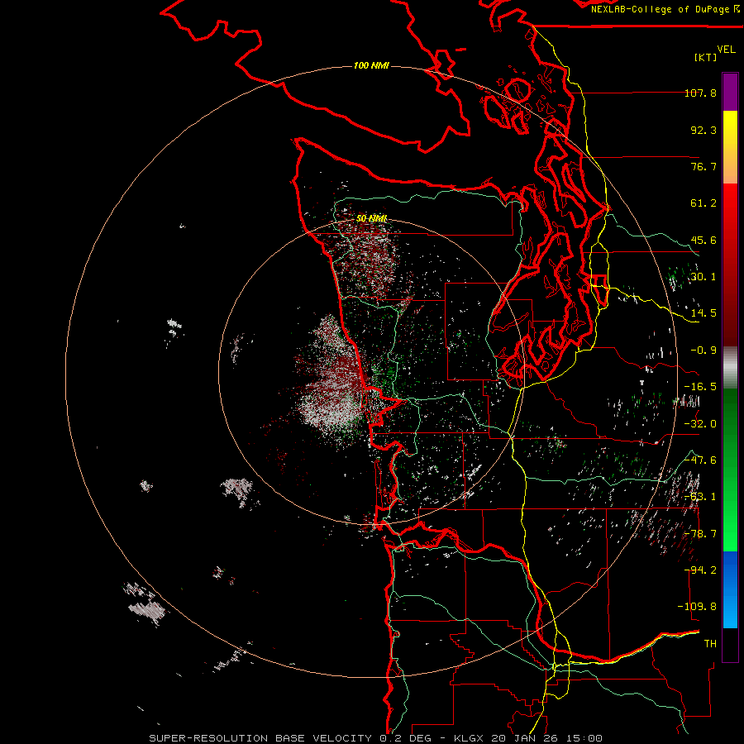This screenshot has width=744, height=744.
Task: Click the purple segment of the velocity color bar
Action: point(730,92)
